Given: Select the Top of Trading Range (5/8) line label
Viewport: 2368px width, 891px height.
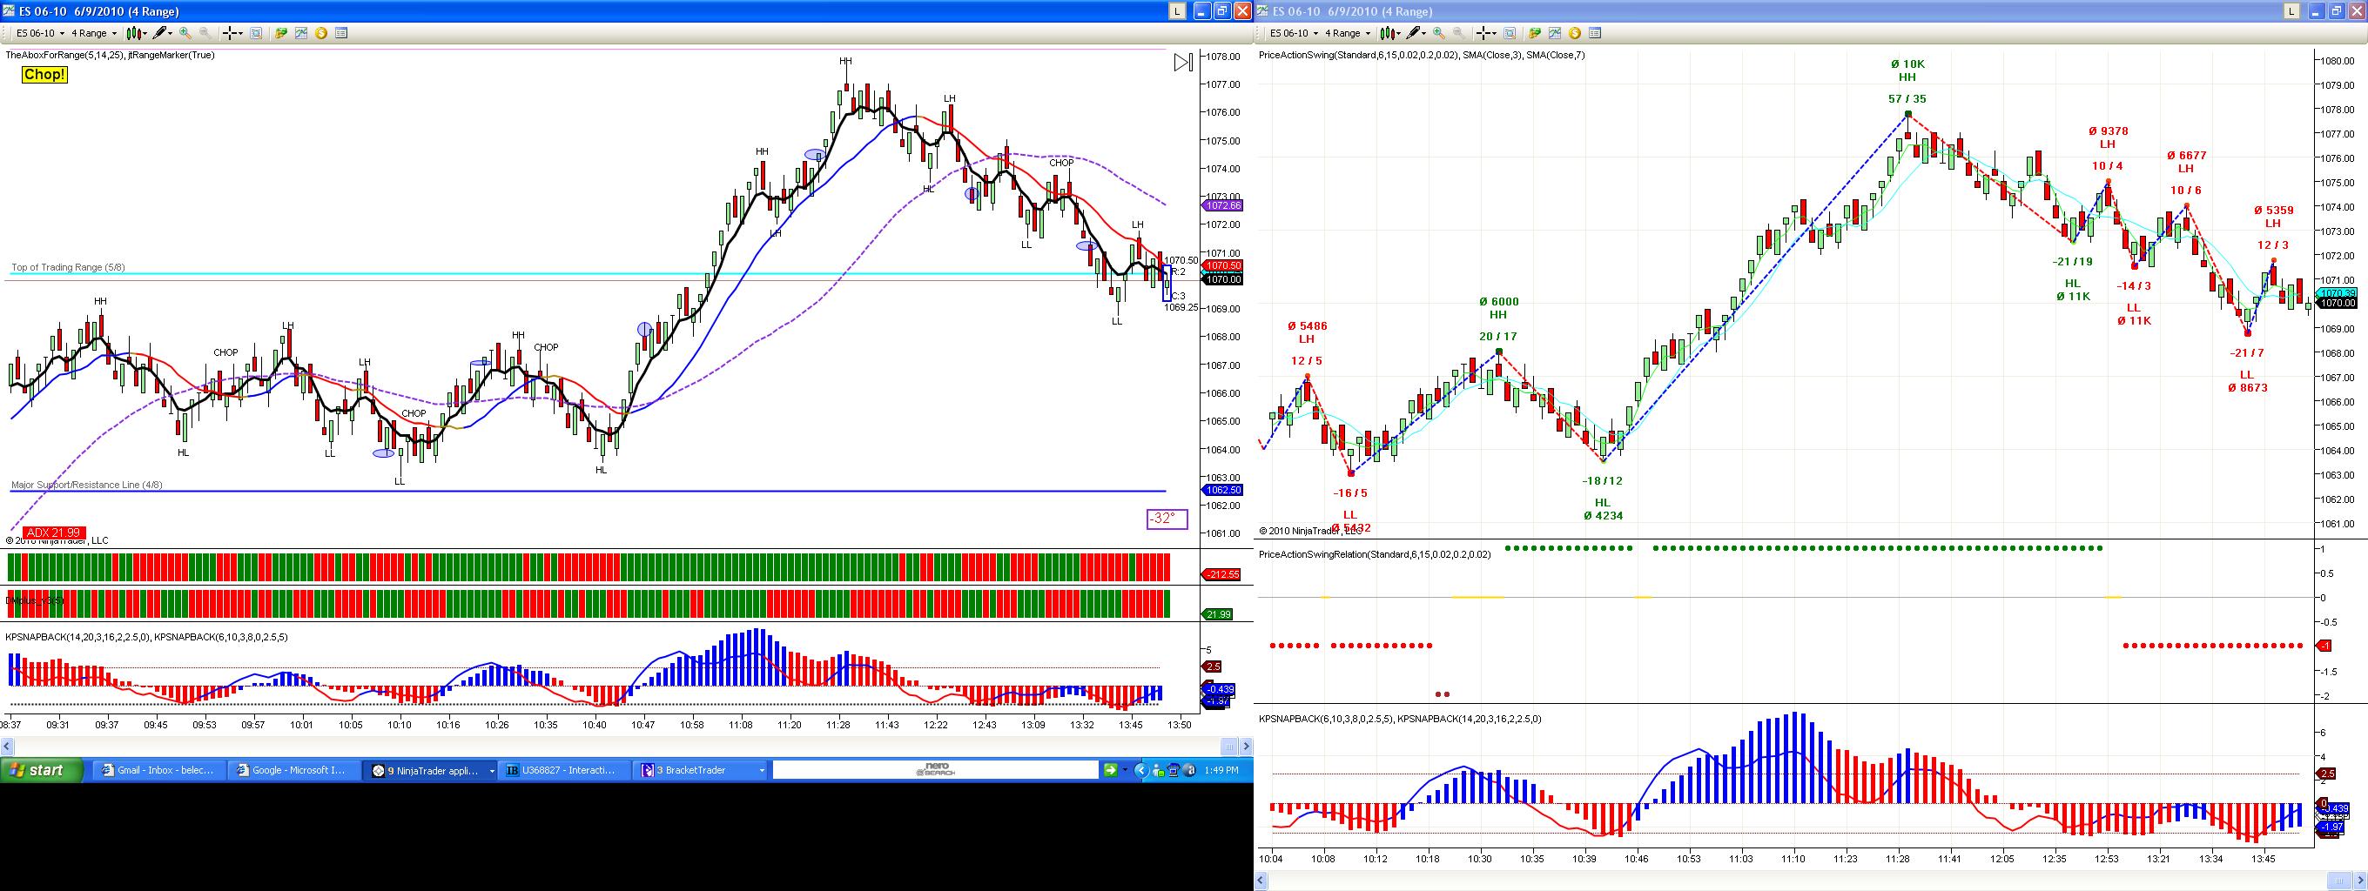Looking at the screenshot, I should click(68, 267).
